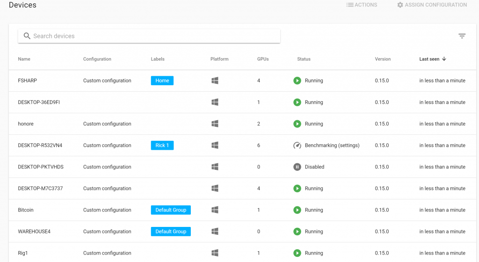The width and height of the screenshot is (479, 262).
Task: Select the WAREHOUSE4 device name
Action: [34, 232]
